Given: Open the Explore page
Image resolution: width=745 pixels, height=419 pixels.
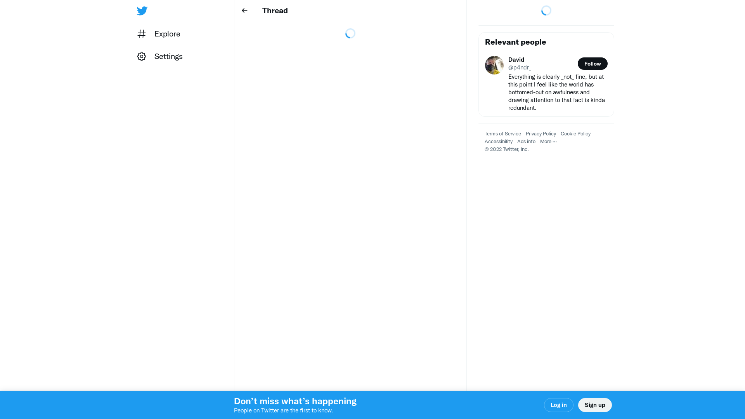Looking at the screenshot, I should [x=167, y=34].
